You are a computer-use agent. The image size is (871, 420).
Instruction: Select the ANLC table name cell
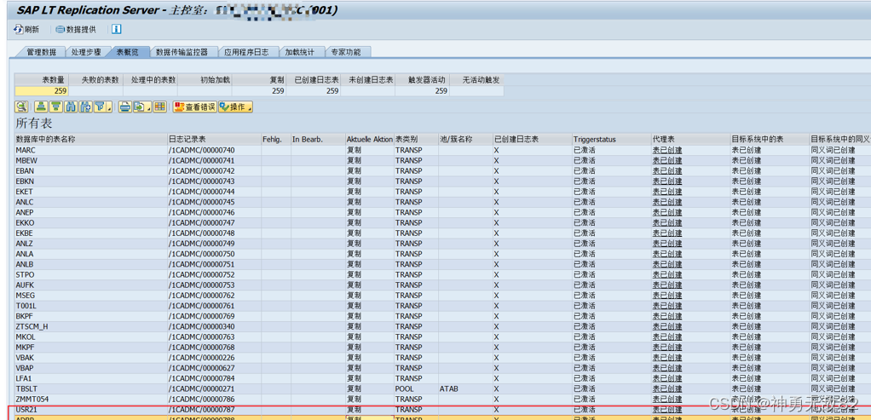90,202
